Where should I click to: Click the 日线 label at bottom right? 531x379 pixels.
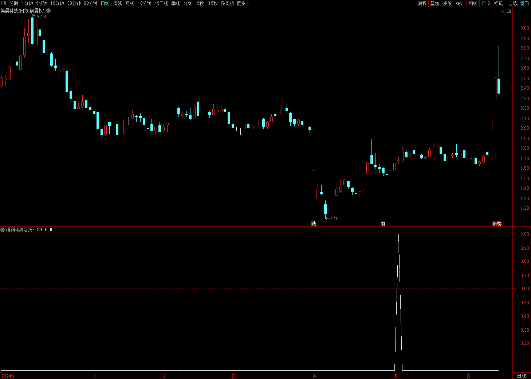pos(522,376)
